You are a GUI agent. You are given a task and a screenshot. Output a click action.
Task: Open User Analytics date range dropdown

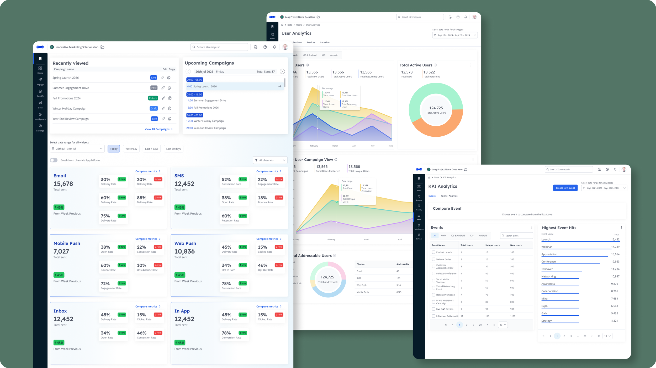pyautogui.click(x=455, y=35)
